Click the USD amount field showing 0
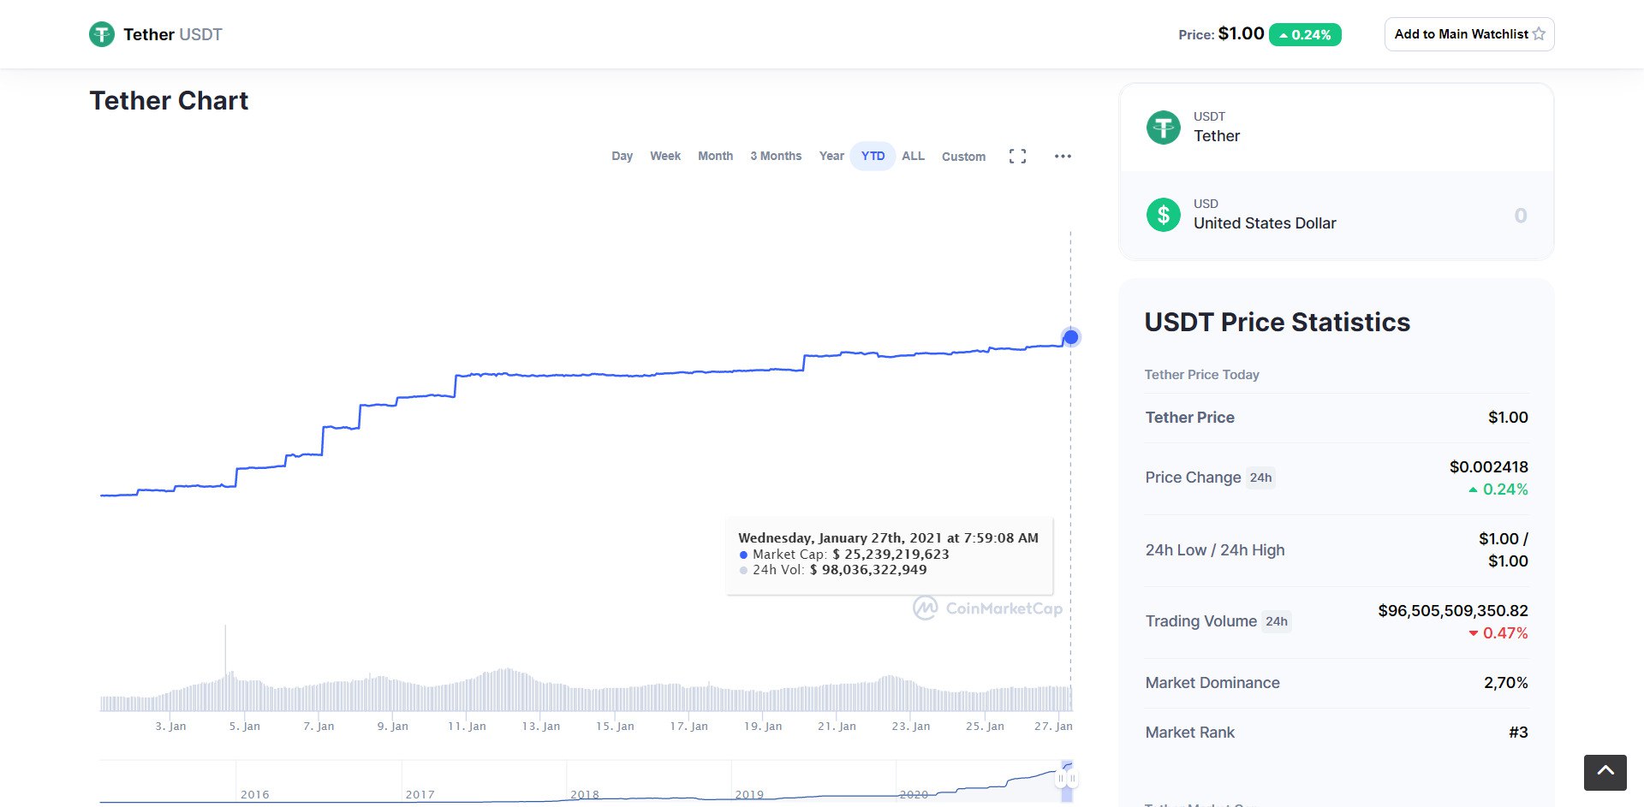 [x=1520, y=215]
